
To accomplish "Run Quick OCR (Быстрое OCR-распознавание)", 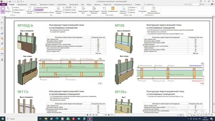I will pyautogui.click(x=153, y=10).
